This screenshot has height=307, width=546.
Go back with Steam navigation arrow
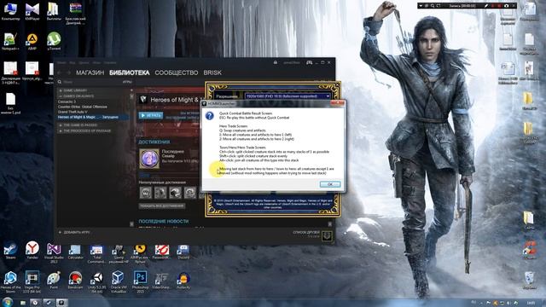pyautogui.click(x=60, y=72)
